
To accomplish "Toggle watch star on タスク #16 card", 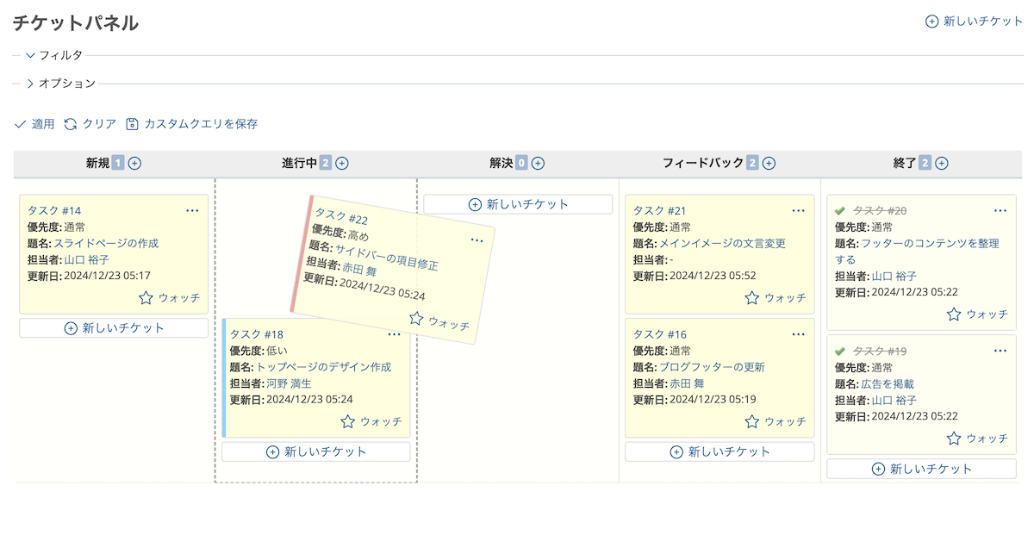I will pos(752,421).
